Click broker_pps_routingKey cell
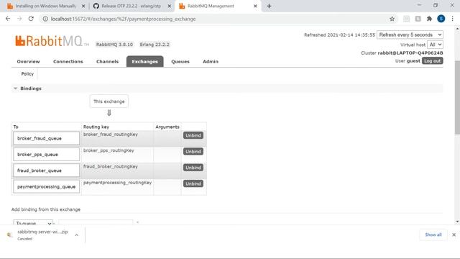460x259 pixels. tap(117, 155)
